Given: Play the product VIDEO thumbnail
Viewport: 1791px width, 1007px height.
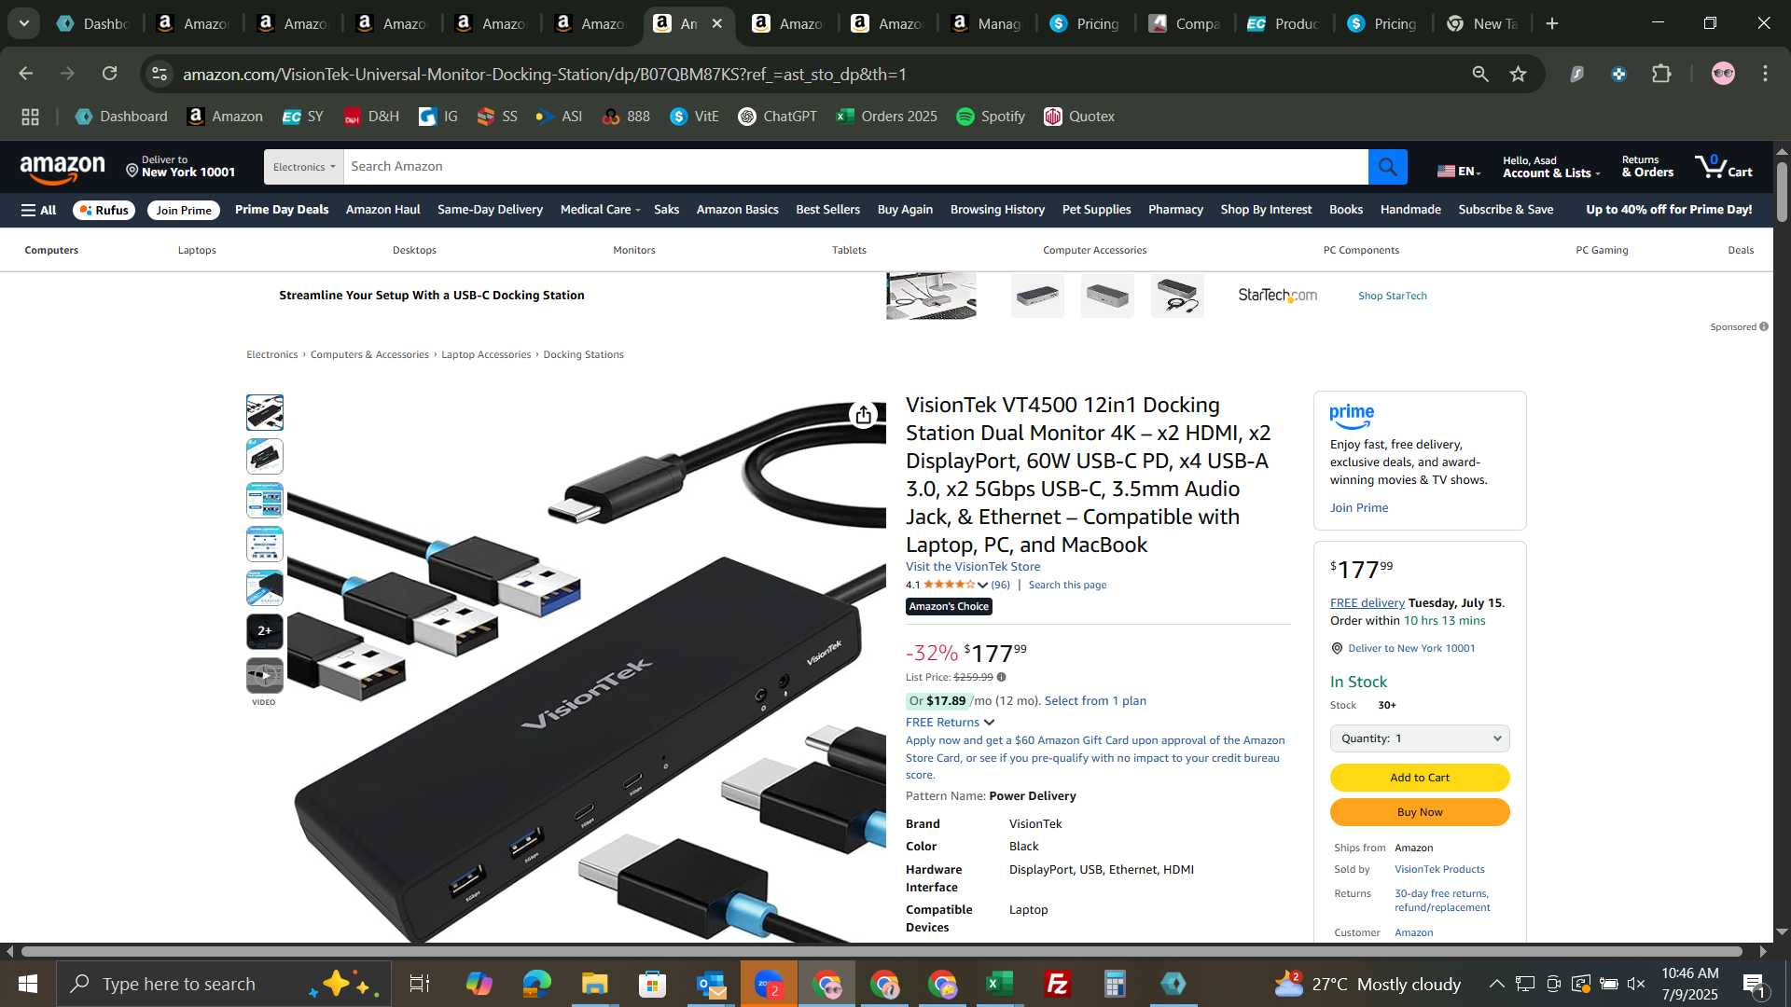Looking at the screenshot, I should [265, 676].
